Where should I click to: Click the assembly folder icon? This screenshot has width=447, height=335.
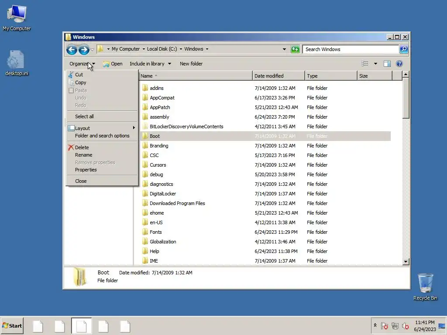pos(145,116)
